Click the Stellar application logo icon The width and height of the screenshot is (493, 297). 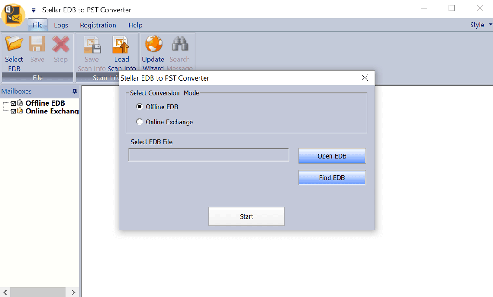pos(13,15)
